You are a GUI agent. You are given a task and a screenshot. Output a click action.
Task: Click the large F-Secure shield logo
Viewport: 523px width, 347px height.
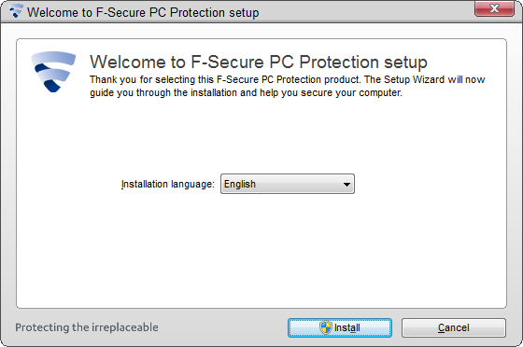coord(53,72)
